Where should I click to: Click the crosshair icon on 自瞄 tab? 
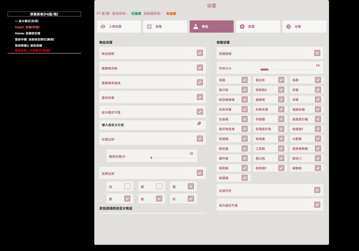pyautogui.click(x=149, y=27)
